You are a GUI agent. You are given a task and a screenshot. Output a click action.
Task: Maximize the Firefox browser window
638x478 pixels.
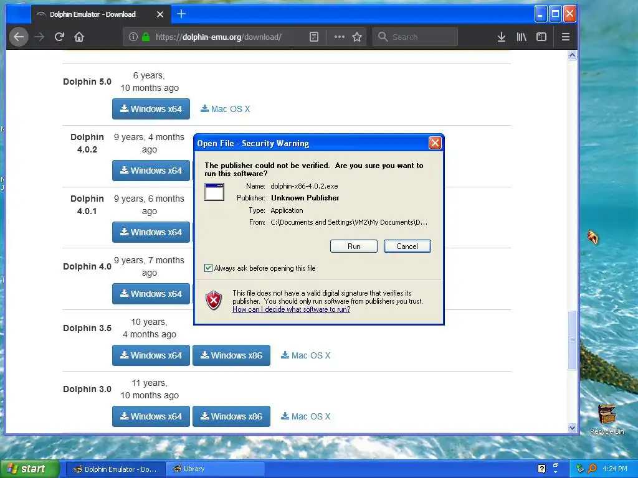click(555, 14)
